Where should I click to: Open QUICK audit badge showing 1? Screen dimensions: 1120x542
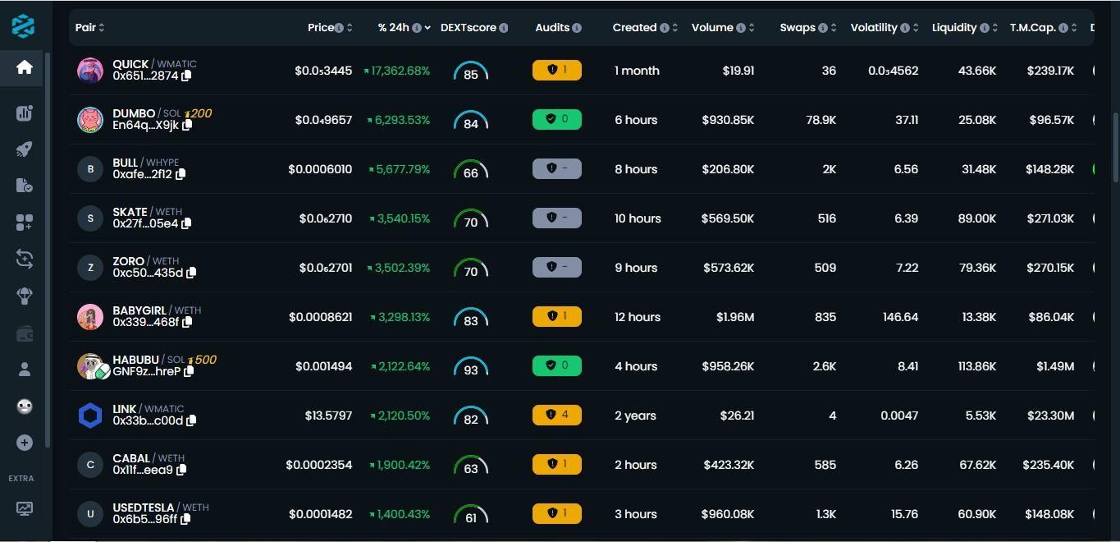pos(557,70)
